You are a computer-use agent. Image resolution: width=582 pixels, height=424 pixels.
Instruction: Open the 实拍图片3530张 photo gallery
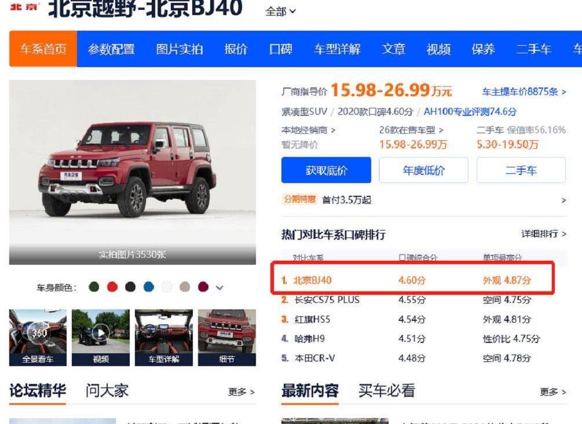[133, 255]
